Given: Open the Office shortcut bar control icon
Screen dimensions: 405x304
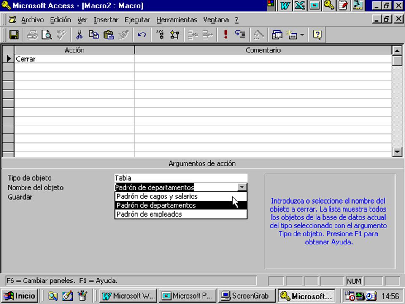Looking at the screenshot, I should 271,4.
